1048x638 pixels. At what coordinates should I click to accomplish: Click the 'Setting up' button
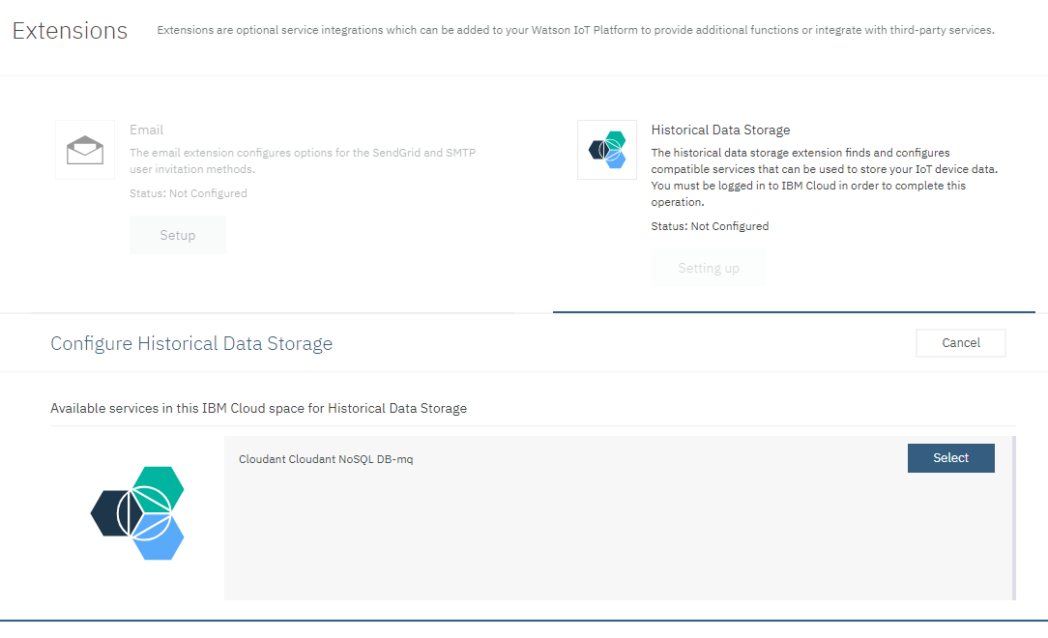coord(709,267)
